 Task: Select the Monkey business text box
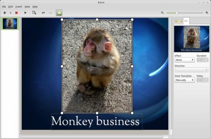(97, 121)
